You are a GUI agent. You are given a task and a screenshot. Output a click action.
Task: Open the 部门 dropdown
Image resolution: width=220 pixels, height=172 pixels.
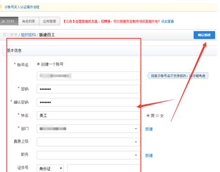click(89, 129)
